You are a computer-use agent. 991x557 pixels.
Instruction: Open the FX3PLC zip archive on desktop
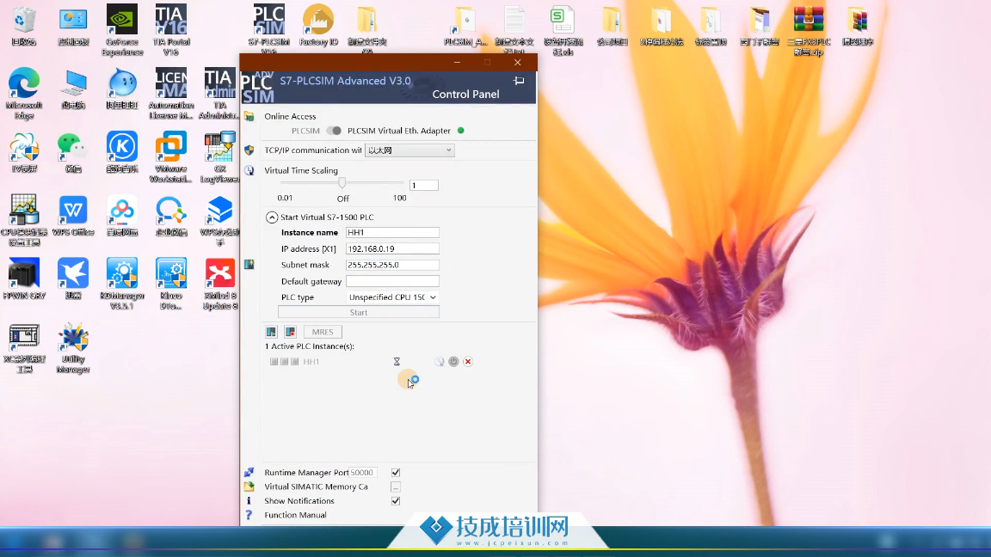coord(809,30)
